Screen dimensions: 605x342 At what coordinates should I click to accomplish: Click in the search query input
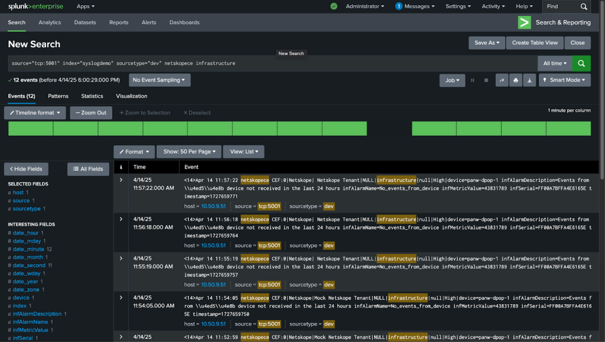click(x=273, y=63)
